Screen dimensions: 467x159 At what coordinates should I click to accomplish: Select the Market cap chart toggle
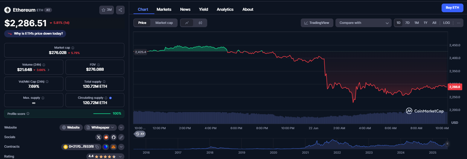tap(164, 23)
